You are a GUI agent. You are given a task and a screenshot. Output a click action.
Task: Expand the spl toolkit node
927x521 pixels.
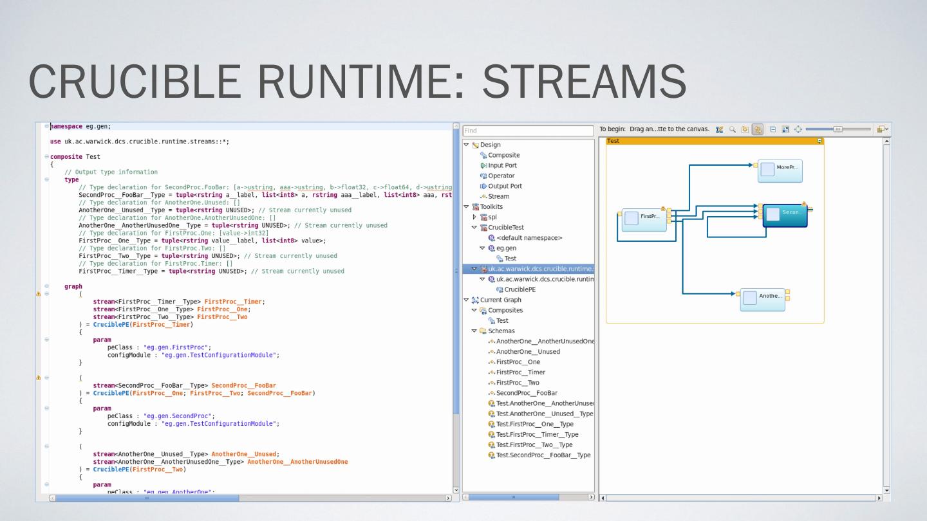pos(474,217)
